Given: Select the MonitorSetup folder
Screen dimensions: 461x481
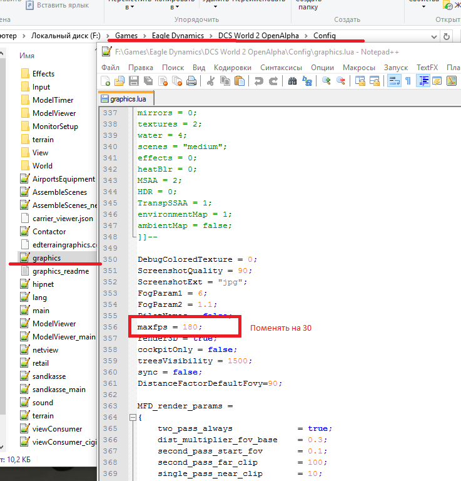Looking at the screenshot, I should [55, 127].
